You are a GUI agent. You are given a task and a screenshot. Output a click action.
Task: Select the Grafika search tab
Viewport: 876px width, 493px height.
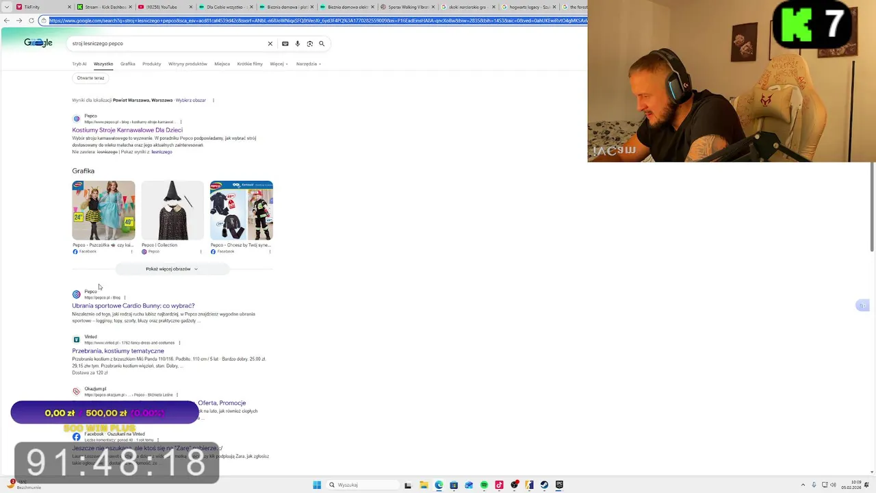[127, 64]
